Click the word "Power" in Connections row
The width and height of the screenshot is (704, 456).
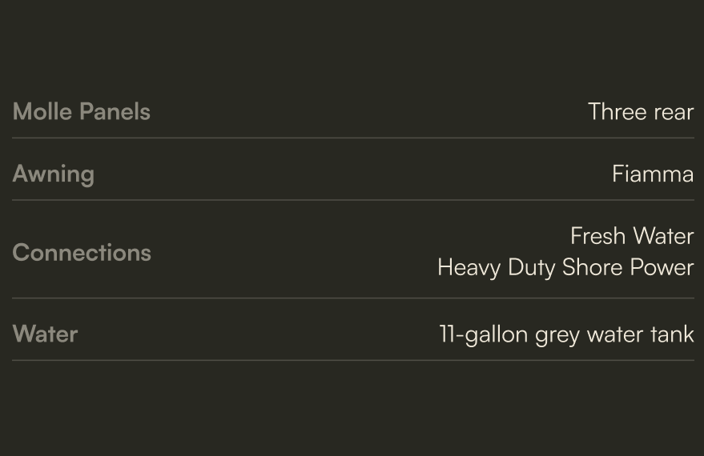tap(662, 267)
